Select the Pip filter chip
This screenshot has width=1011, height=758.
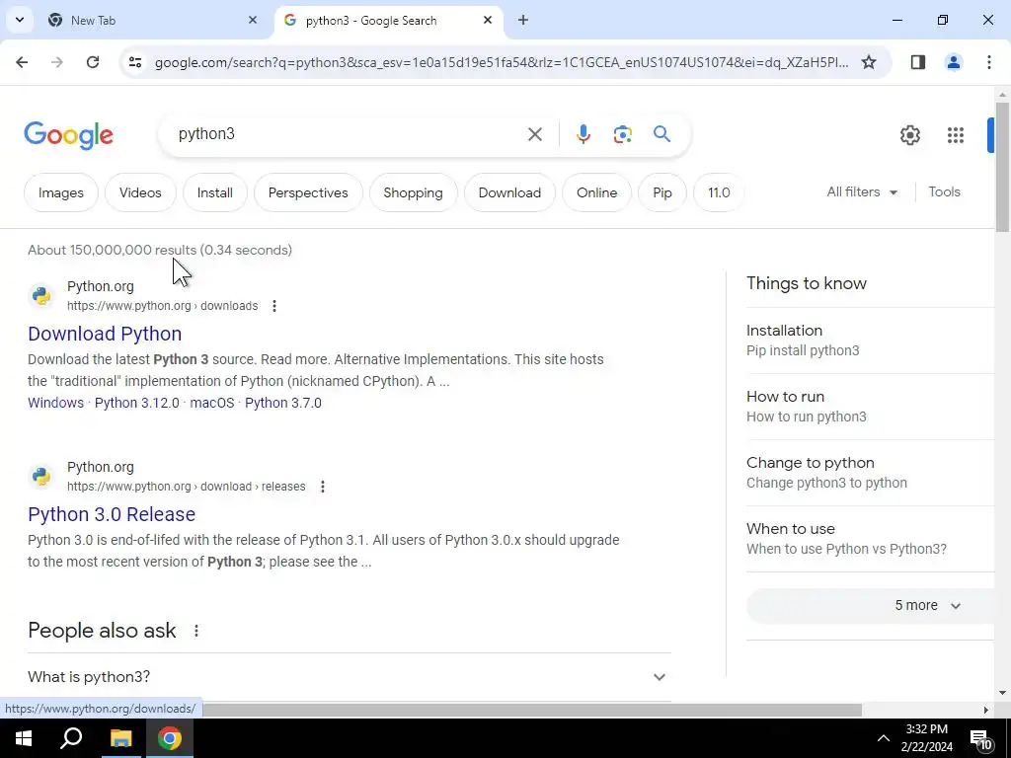coord(662,192)
